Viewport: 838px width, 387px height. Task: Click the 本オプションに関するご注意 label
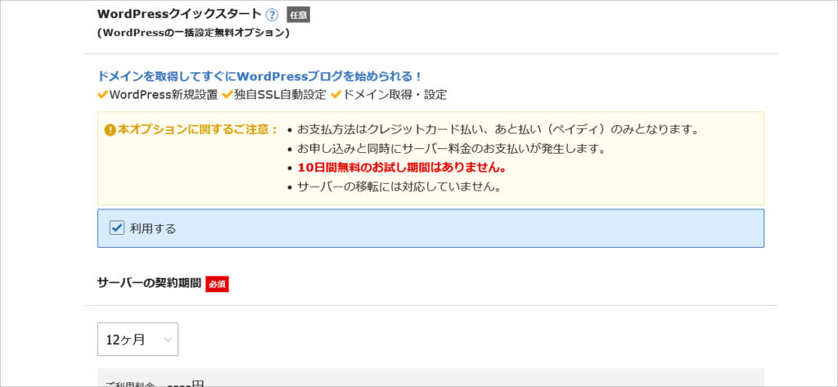tap(198, 130)
